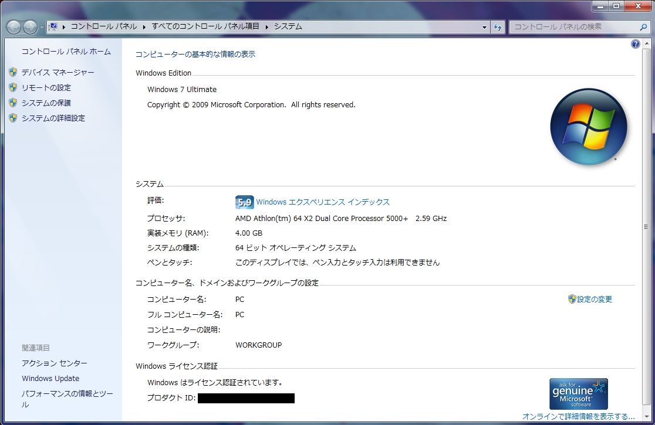The image size is (655, 425).
Task: Open システムの詳細設定 link
Action: click(x=53, y=118)
